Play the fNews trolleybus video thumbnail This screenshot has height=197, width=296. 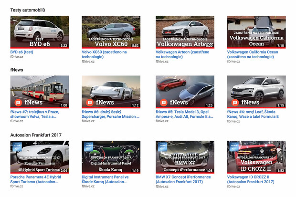click(x=40, y=92)
